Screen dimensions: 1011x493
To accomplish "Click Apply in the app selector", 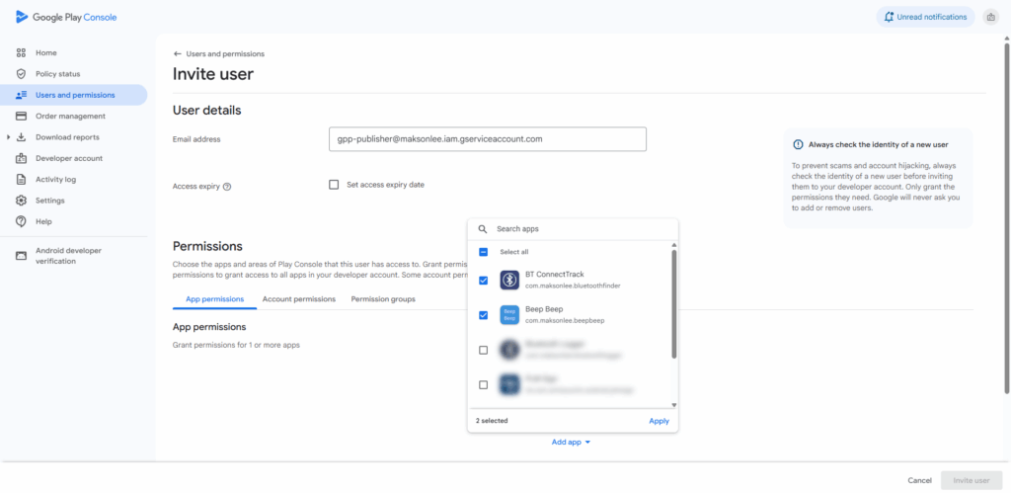I will click(x=659, y=421).
